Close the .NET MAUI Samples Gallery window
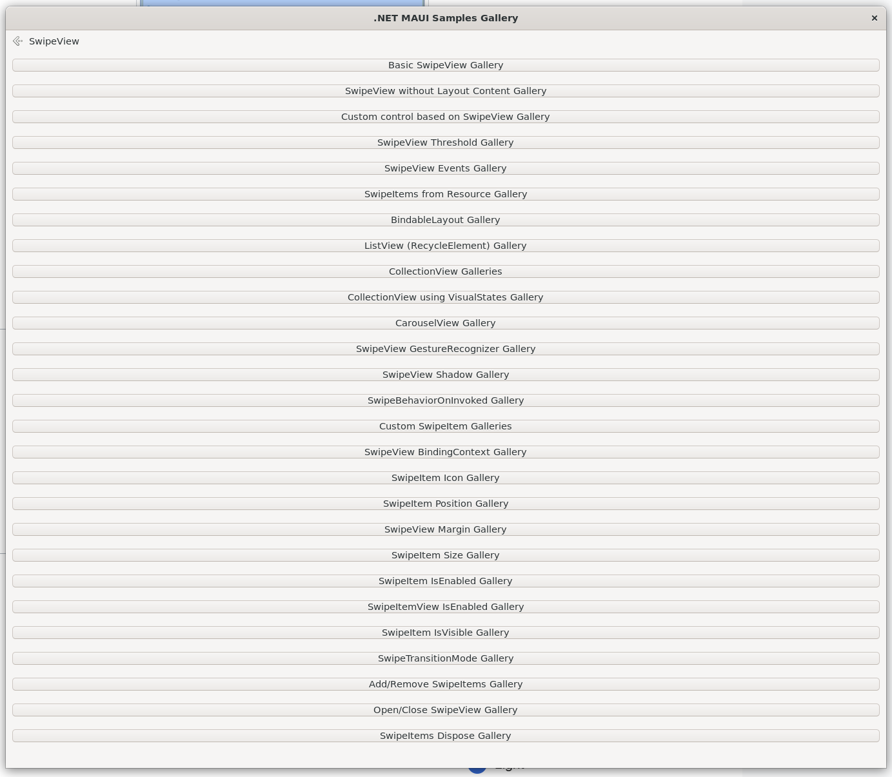This screenshot has width=892, height=777. [x=874, y=18]
